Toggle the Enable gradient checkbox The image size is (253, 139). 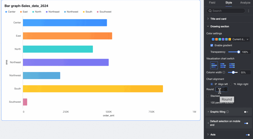[212, 45]
